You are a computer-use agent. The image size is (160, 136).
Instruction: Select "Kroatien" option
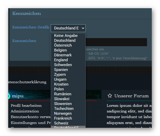[x=61, y=84]
